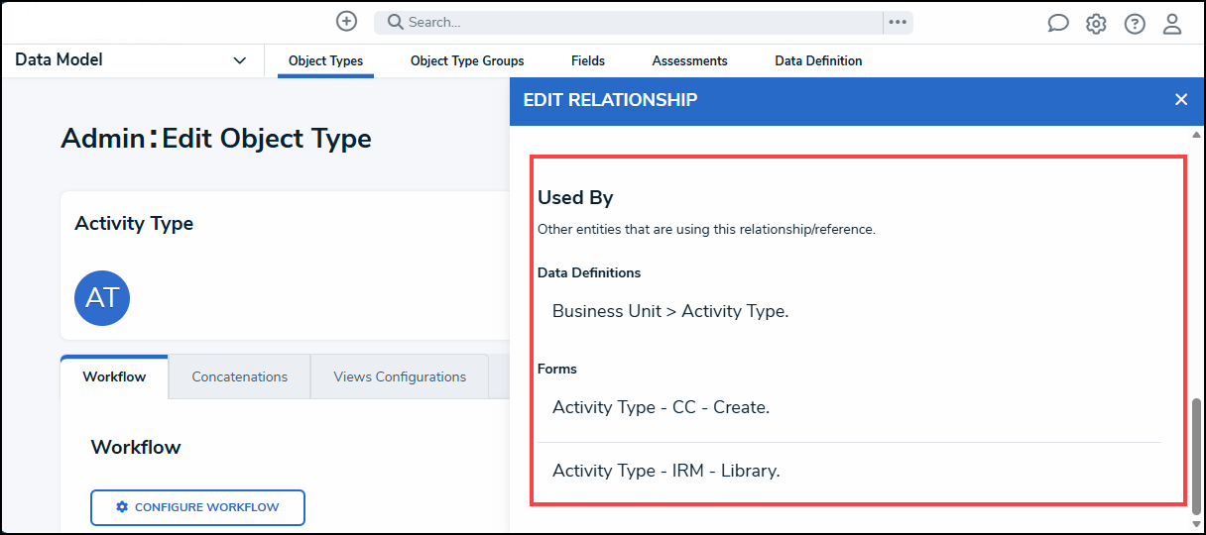This screenshot has width=1206, height=535.
Task: Switch to the Object Type Groups tab
Action: tap(467, 61)
